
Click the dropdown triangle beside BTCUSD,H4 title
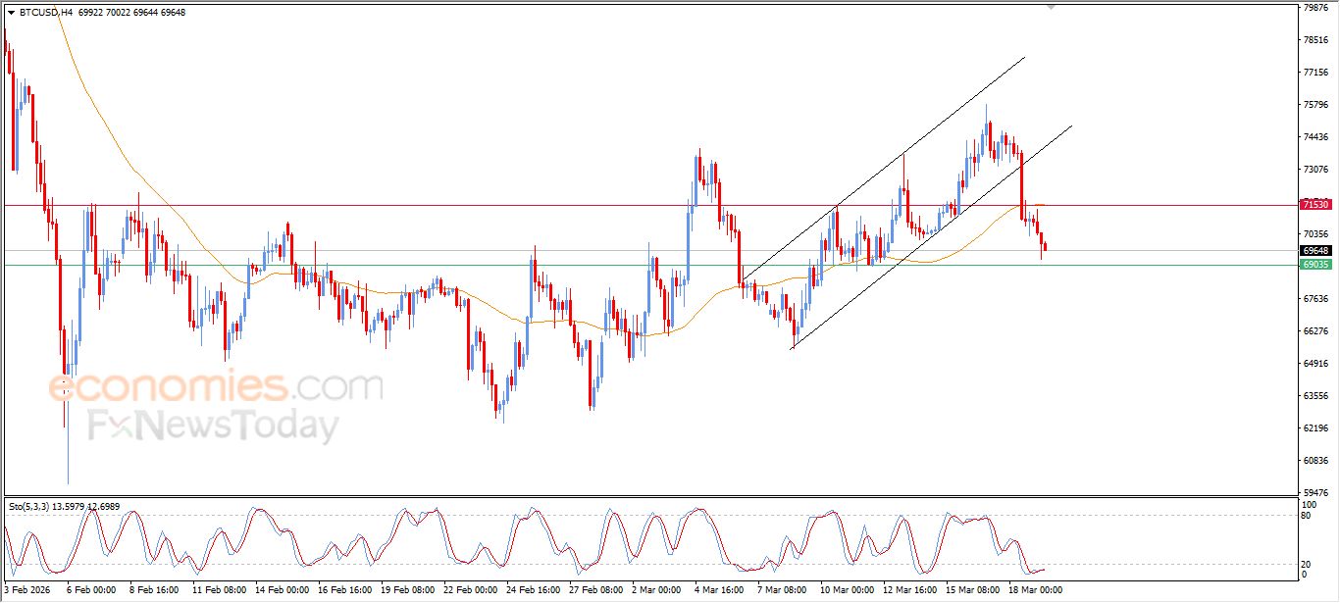11,13
